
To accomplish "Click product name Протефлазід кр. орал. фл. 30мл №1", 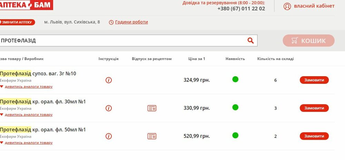I will pos(43,102).
